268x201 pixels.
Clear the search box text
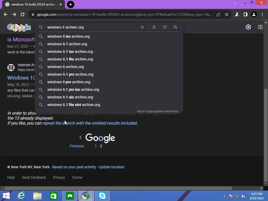(x=142, y=27)
